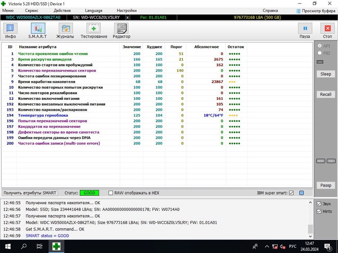Click log line SMART status = GOOD
The image size is (338, 253).
[x=47, y=236]
